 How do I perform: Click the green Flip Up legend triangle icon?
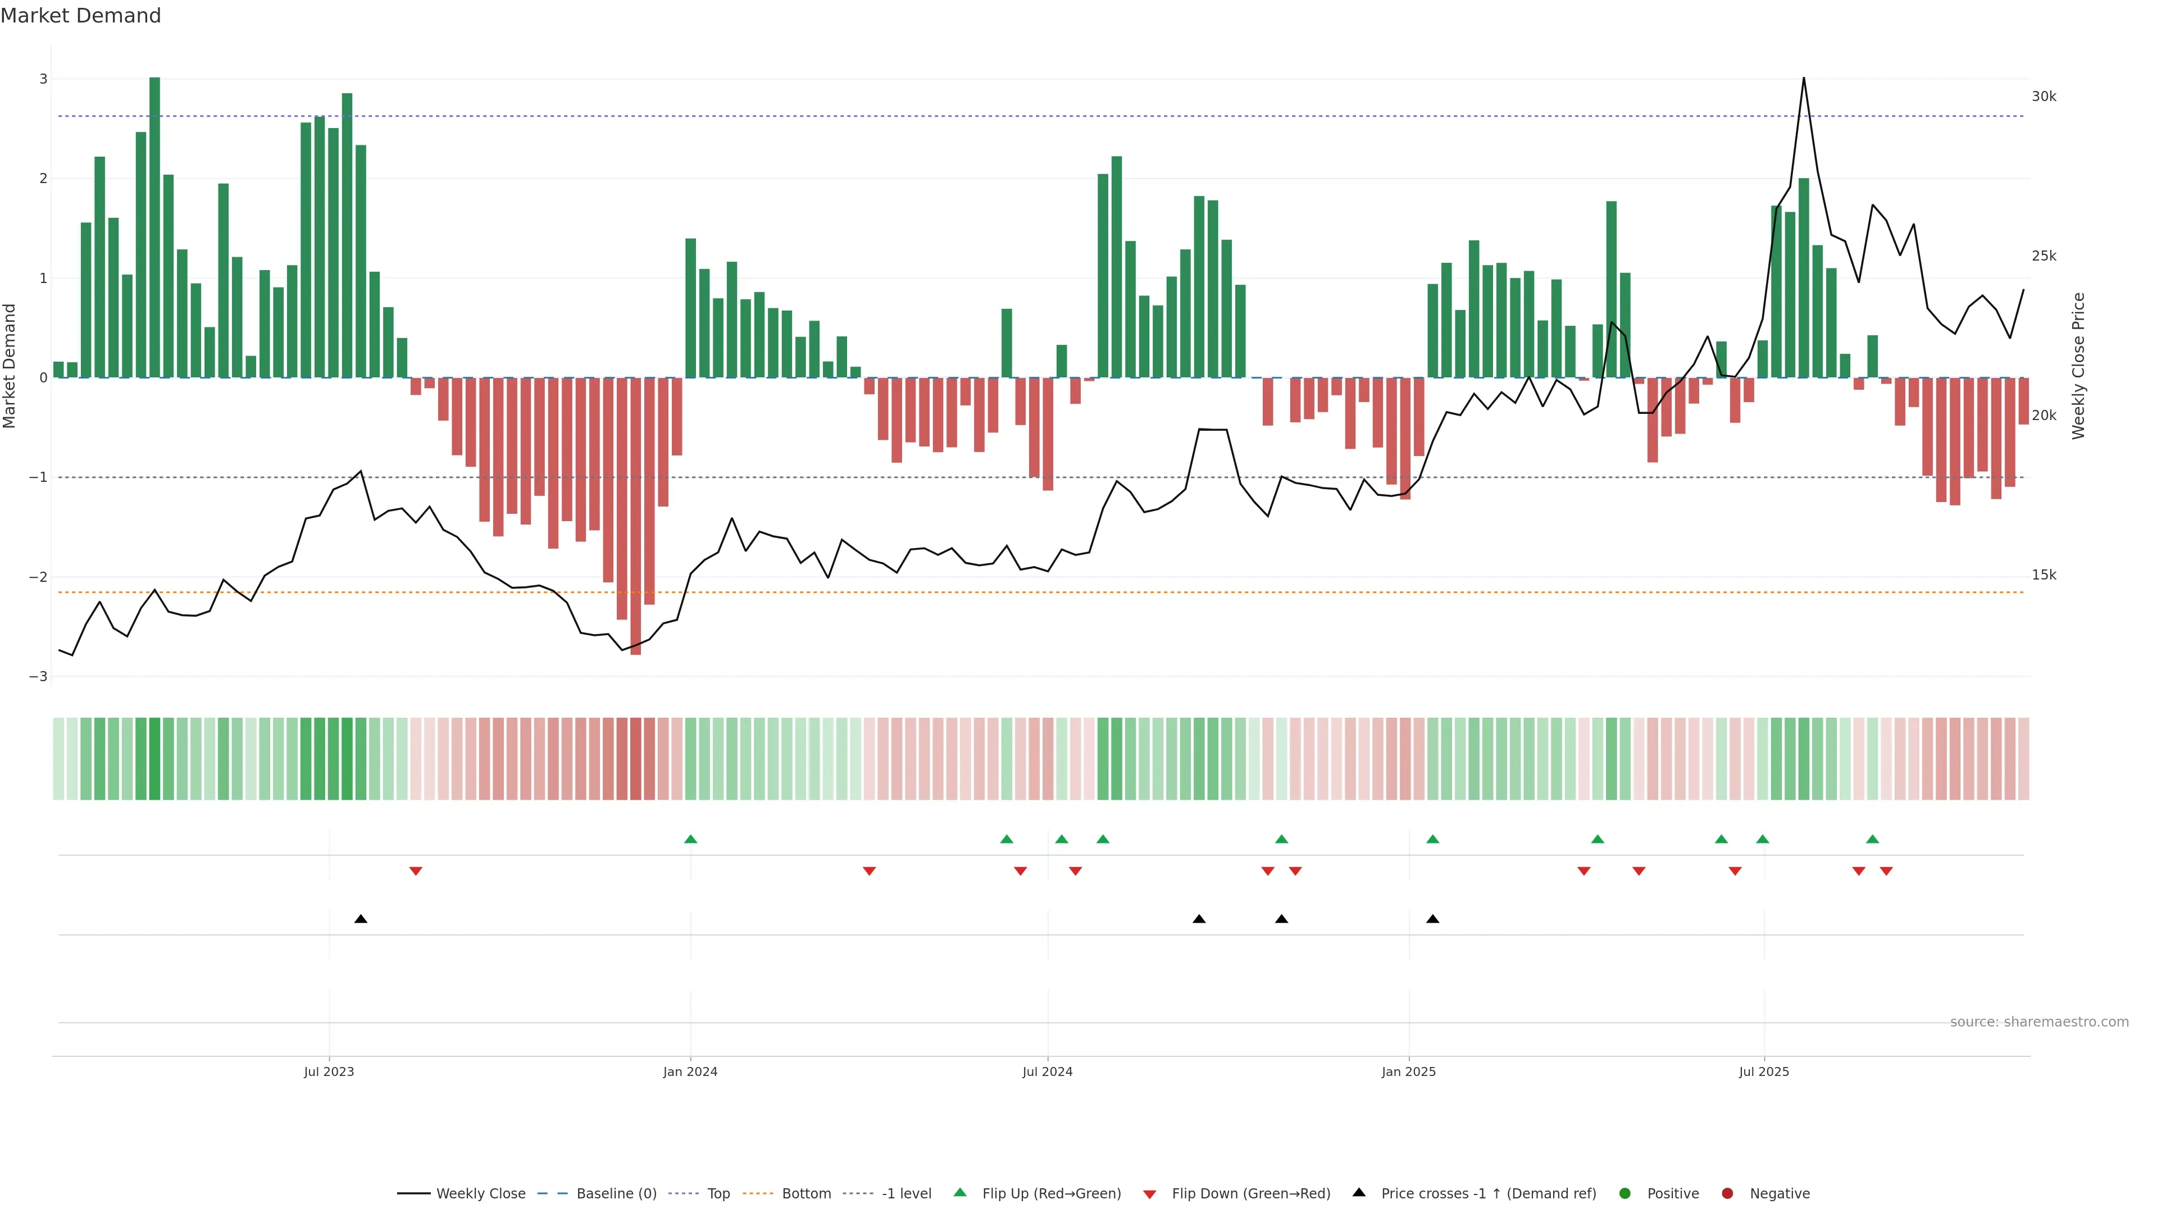pyautogui.click(x=959, y=1193)
